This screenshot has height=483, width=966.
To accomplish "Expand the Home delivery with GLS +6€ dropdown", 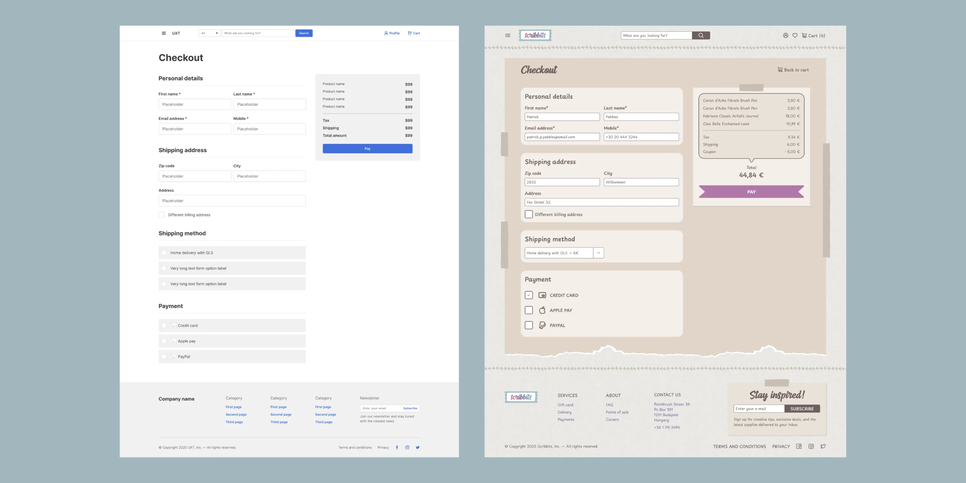I will [598, 253].
